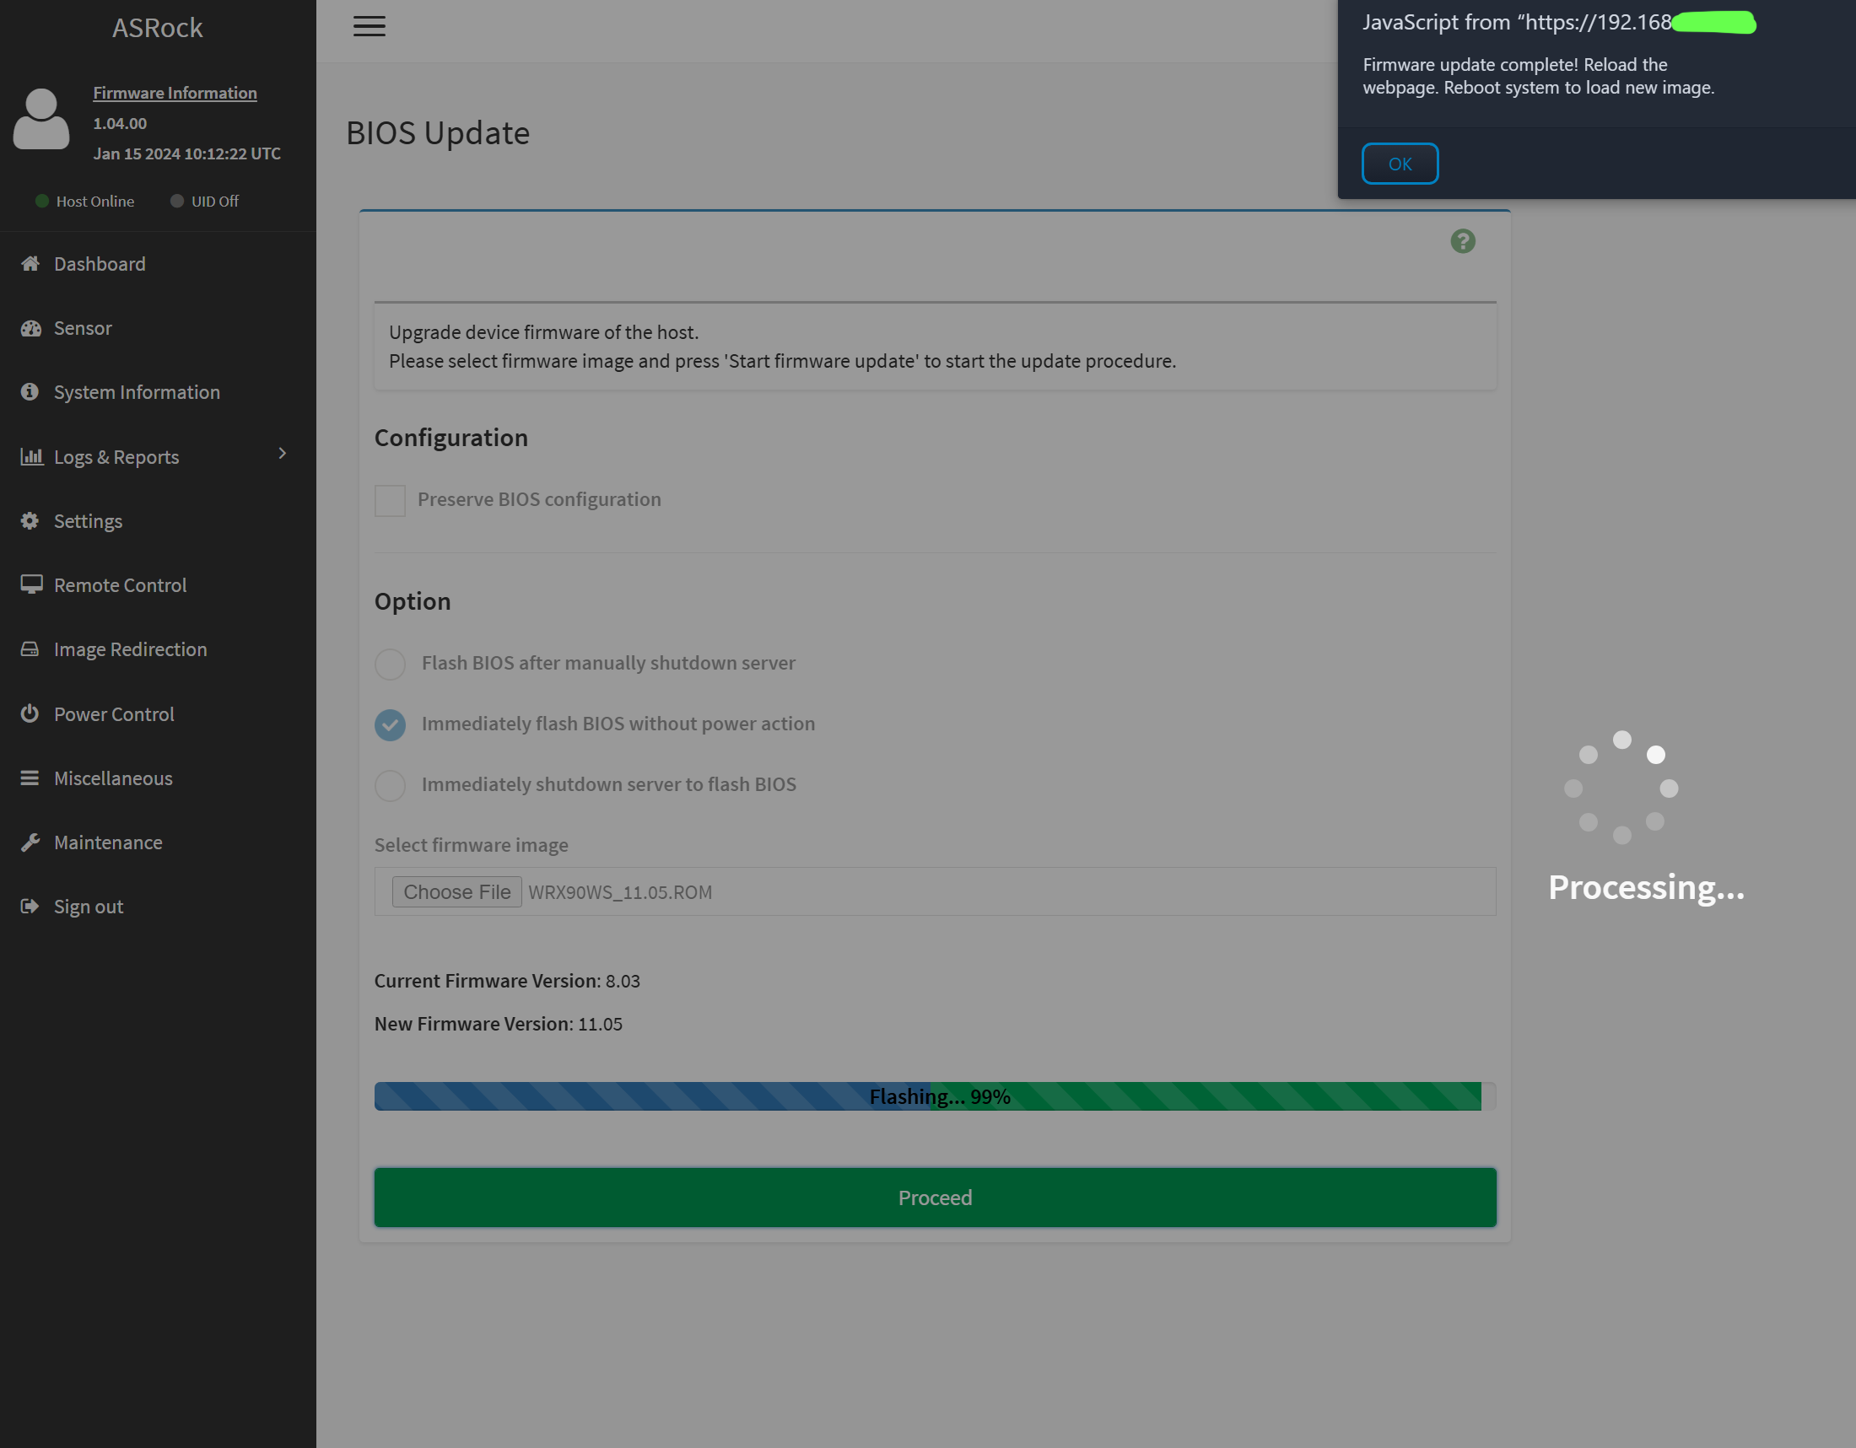Open the Firmware Information link

point(175,93)
